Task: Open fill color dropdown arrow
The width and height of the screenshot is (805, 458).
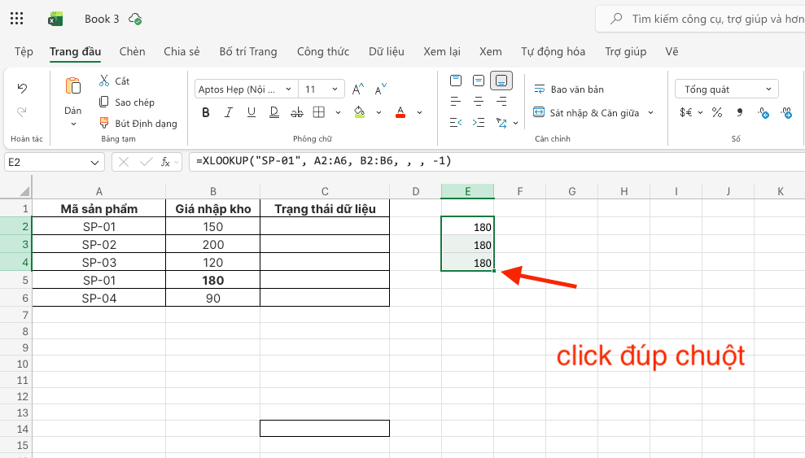Action: (x=378, y=112)
